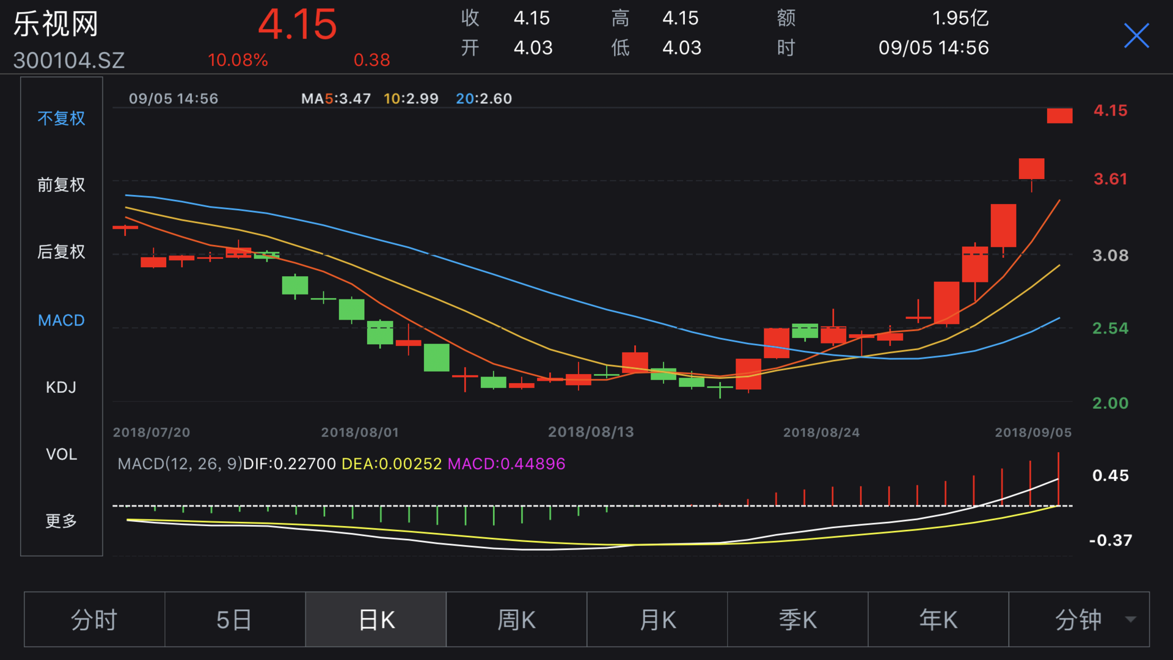The width and height of the screenshot is (1173, 660).
Task: Click the MACD(12, 26, 9) parameter label
Action: (x=180, y=464)
